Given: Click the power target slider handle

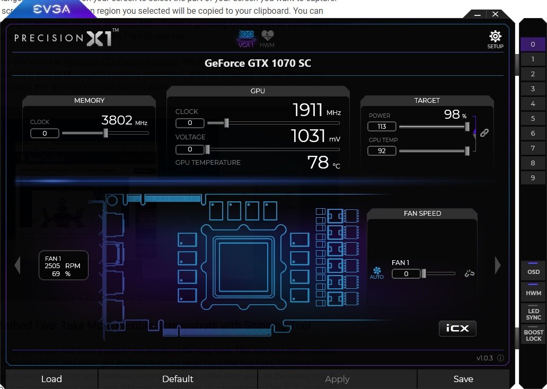Looking at the screenshot, I should (x=467, y=126).
